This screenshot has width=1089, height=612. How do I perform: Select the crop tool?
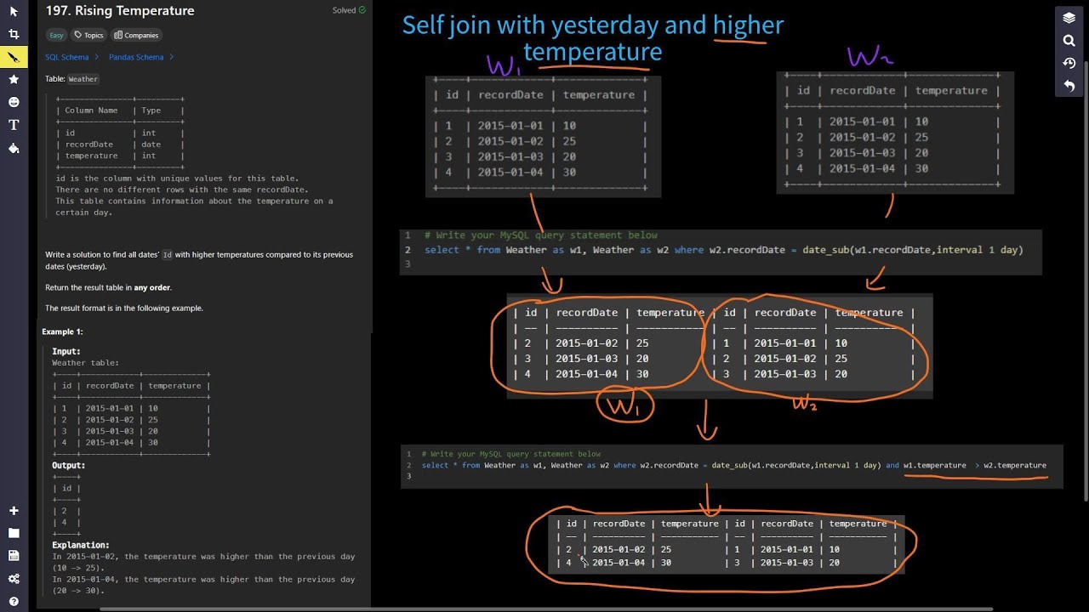coord(14,34)
